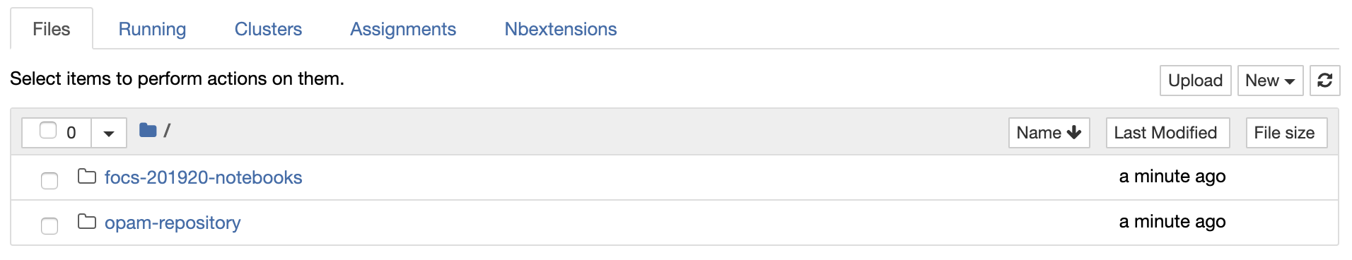Screen dimensions: 1352x260
Task: Click the refresh notebook list icon
Action: [1324, 81]
